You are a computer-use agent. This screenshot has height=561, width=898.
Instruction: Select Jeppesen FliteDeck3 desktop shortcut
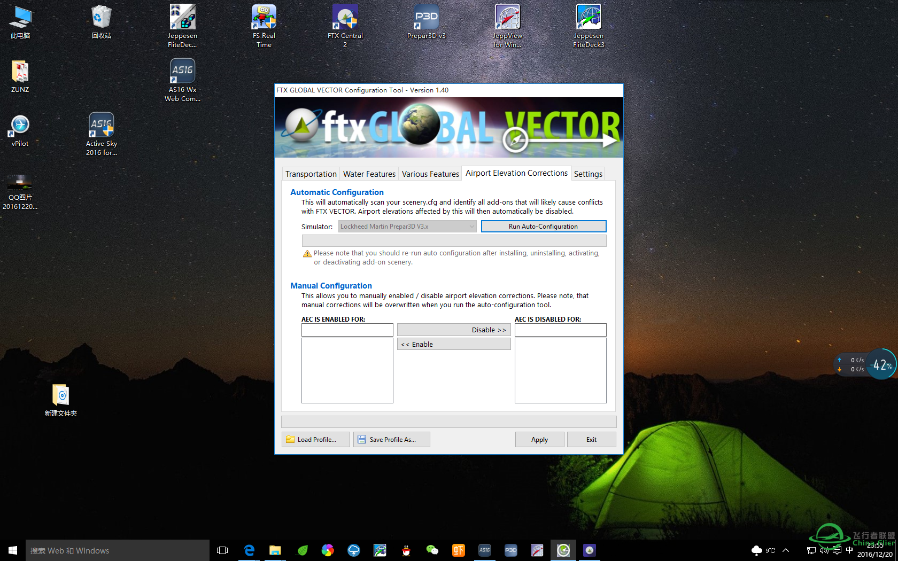(589, 26)
